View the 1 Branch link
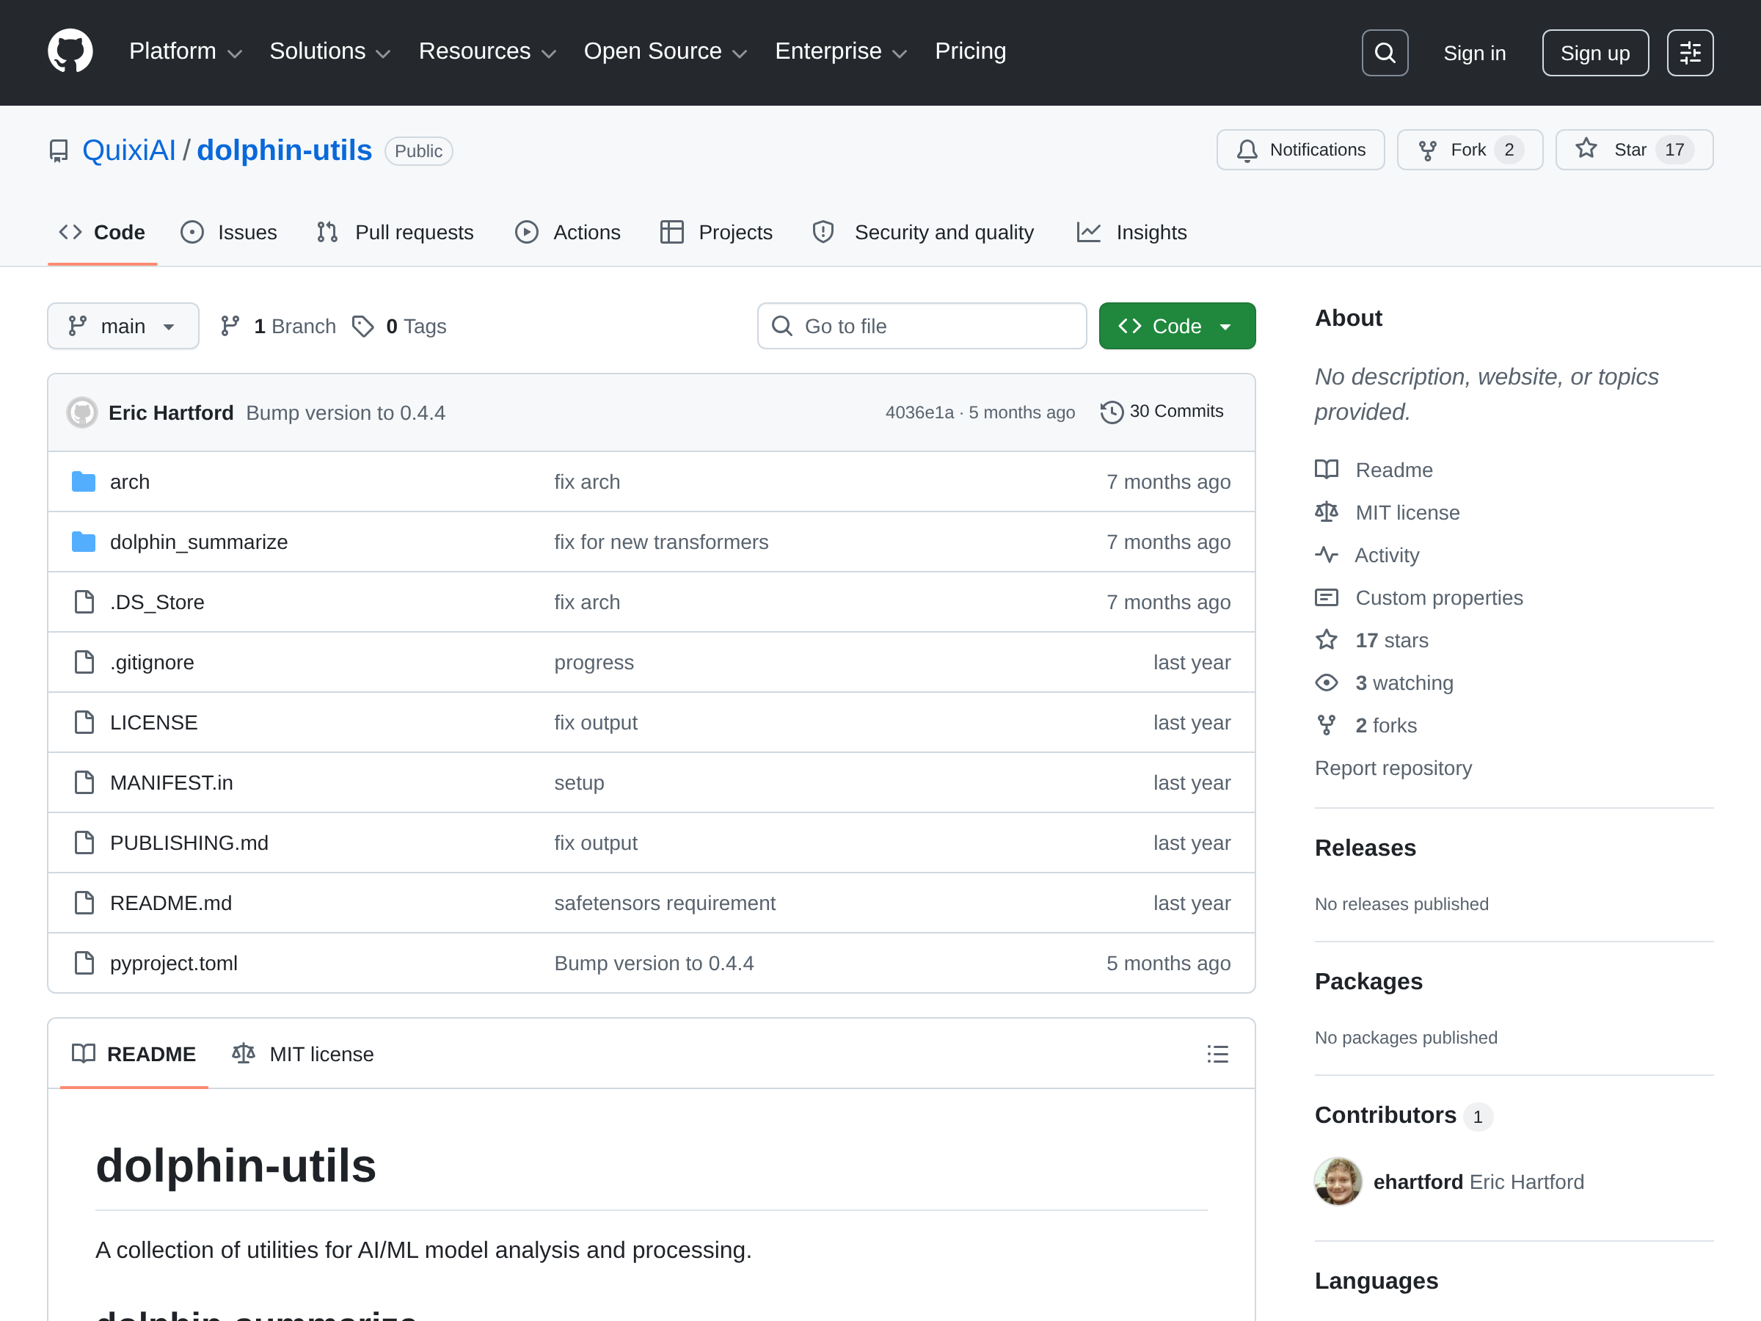Image resolution: width=1761 pixels, height=1321 pixels. [278, 327]
